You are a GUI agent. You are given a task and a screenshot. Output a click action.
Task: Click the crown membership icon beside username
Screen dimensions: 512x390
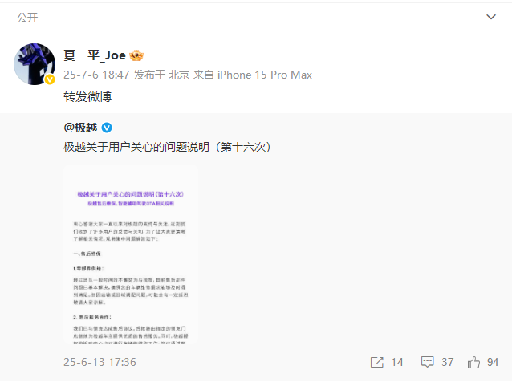[136, 55]
